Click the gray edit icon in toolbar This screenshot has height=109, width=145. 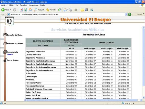76,10
